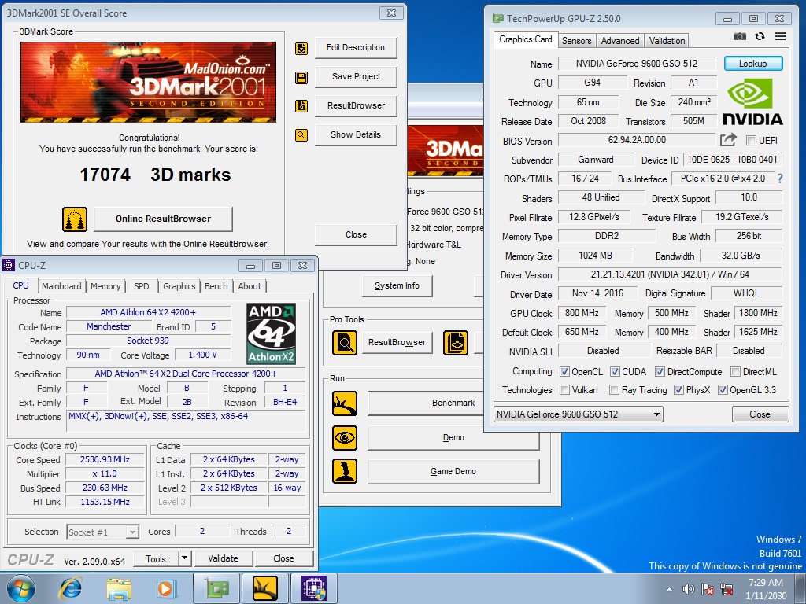Click the Online ResultBrowser tree icon

(75, 219)
